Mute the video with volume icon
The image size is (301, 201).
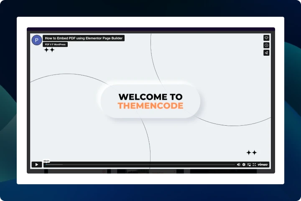238,165
